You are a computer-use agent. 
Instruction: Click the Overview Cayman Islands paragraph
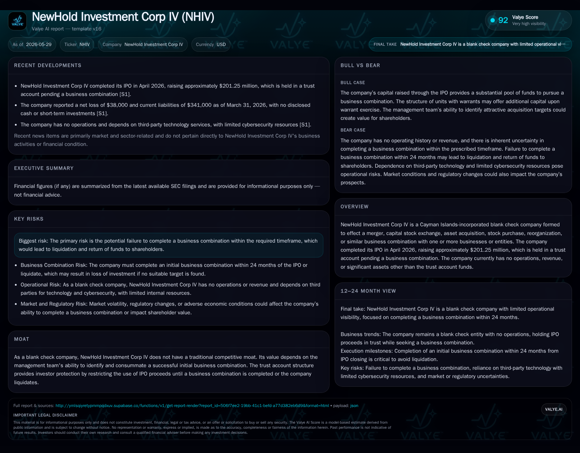click(x=453, y=246)
